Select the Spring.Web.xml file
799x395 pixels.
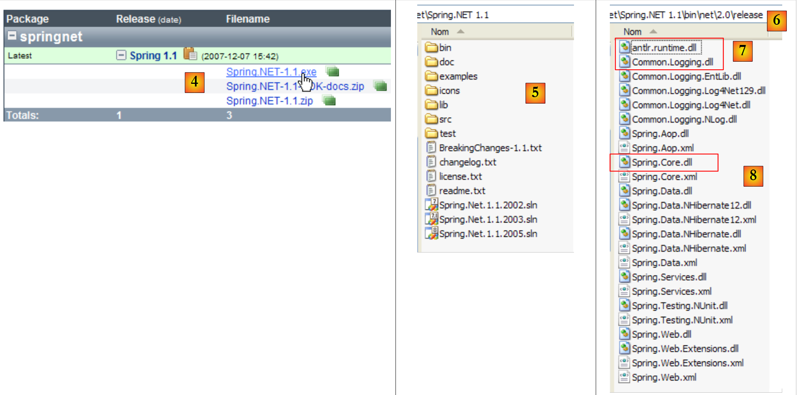pos(664,377)
